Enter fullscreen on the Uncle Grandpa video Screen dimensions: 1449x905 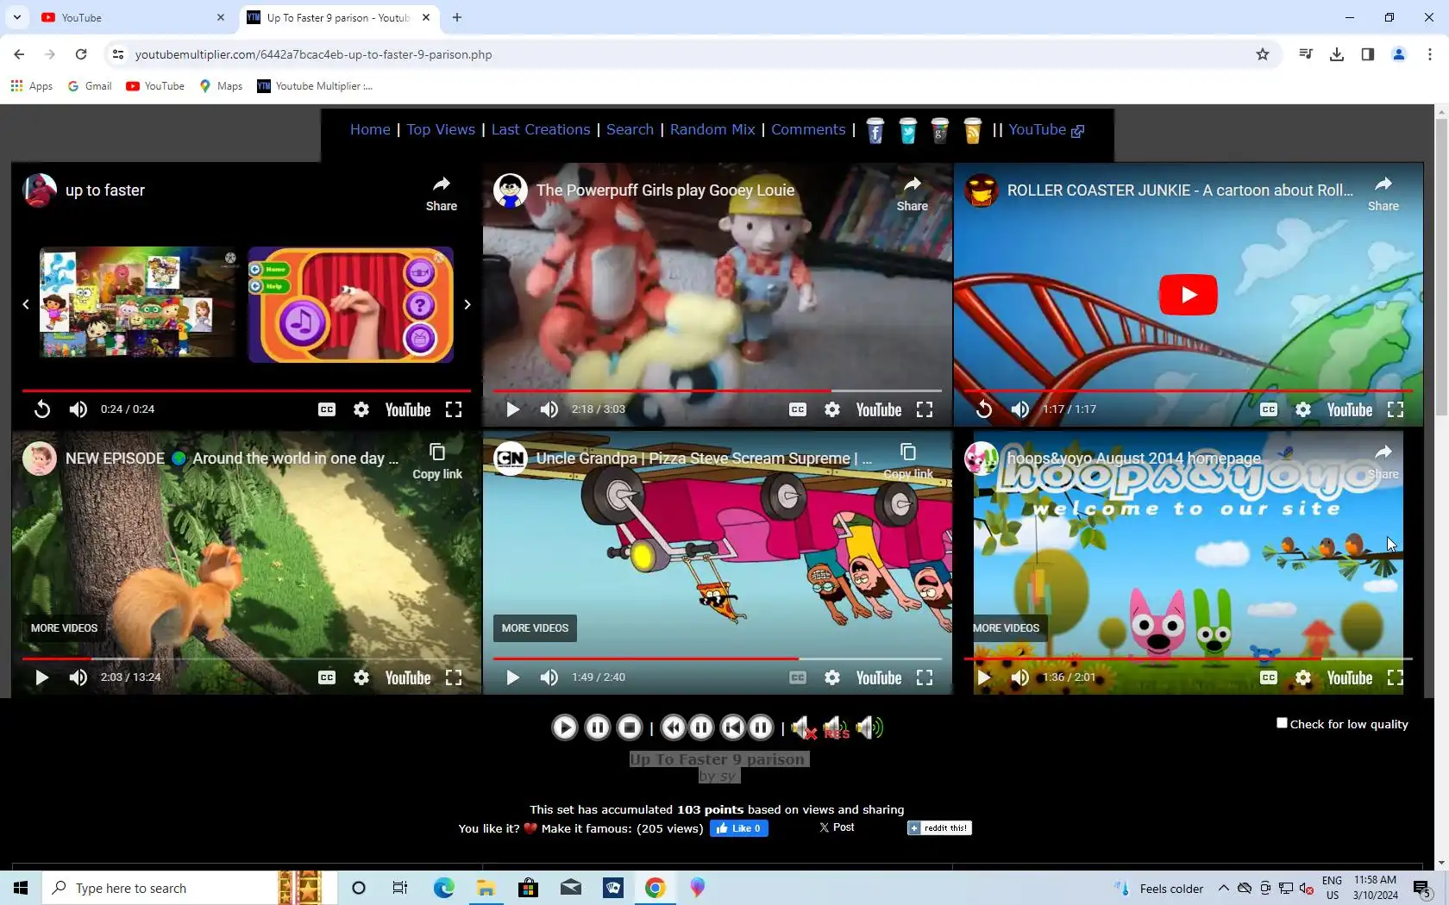tap(925, 677)
